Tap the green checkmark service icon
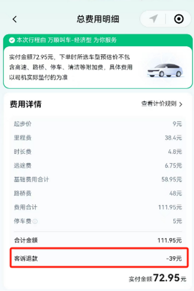Viewport: 194px width, 291px height. [12, 40]
